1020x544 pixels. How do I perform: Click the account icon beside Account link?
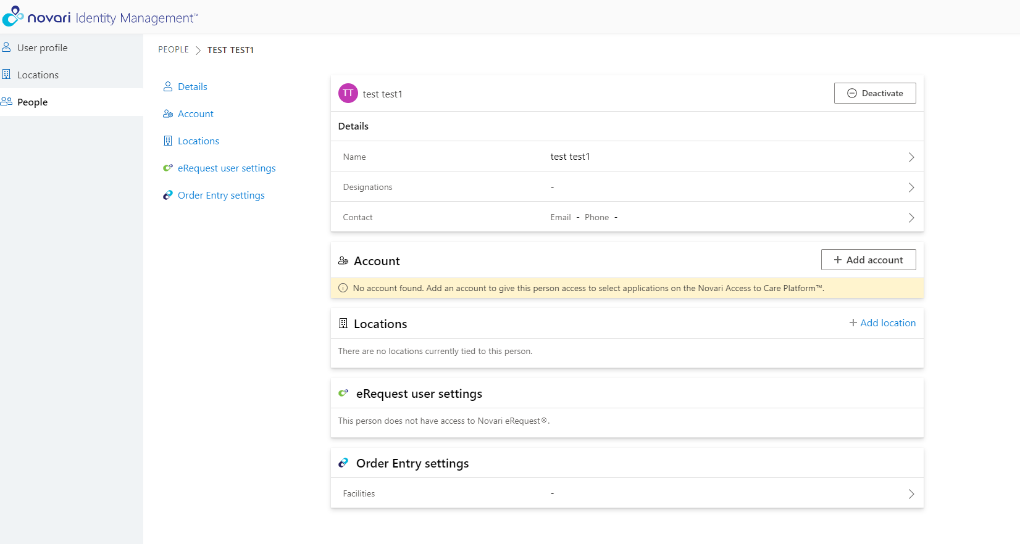168,113
